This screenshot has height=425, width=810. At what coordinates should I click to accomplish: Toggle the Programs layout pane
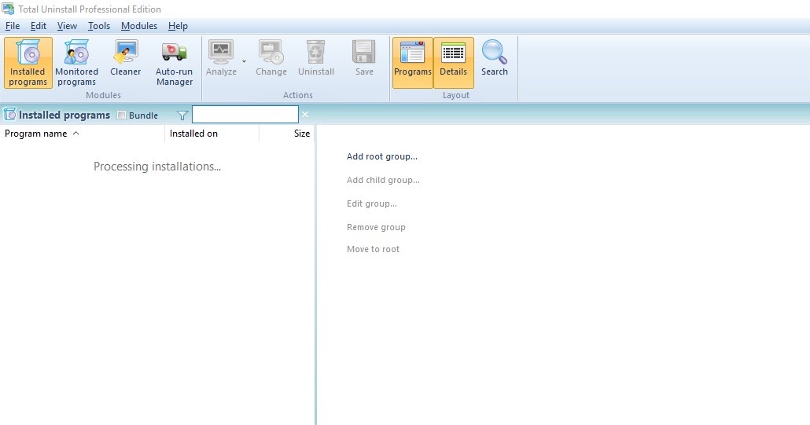(412, 62)
